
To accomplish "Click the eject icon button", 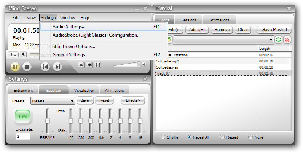I will [x=81, y=65].
